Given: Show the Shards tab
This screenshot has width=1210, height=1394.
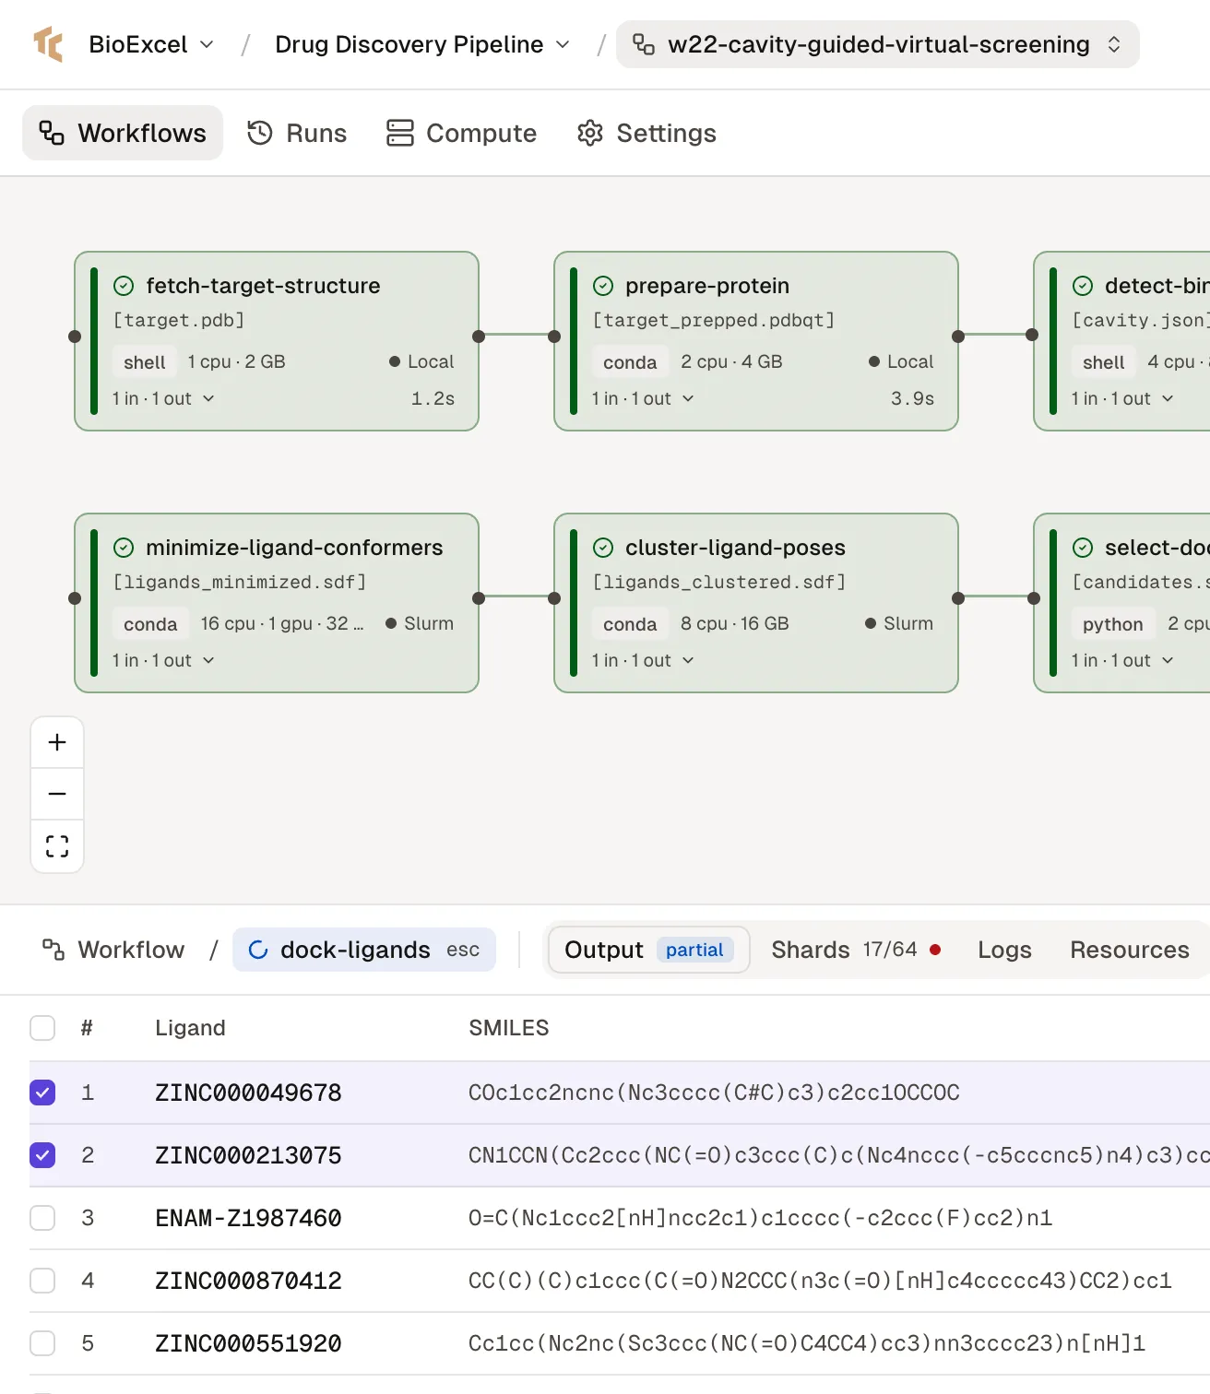Looking at the screenshot, I should (x=856, y=950).
